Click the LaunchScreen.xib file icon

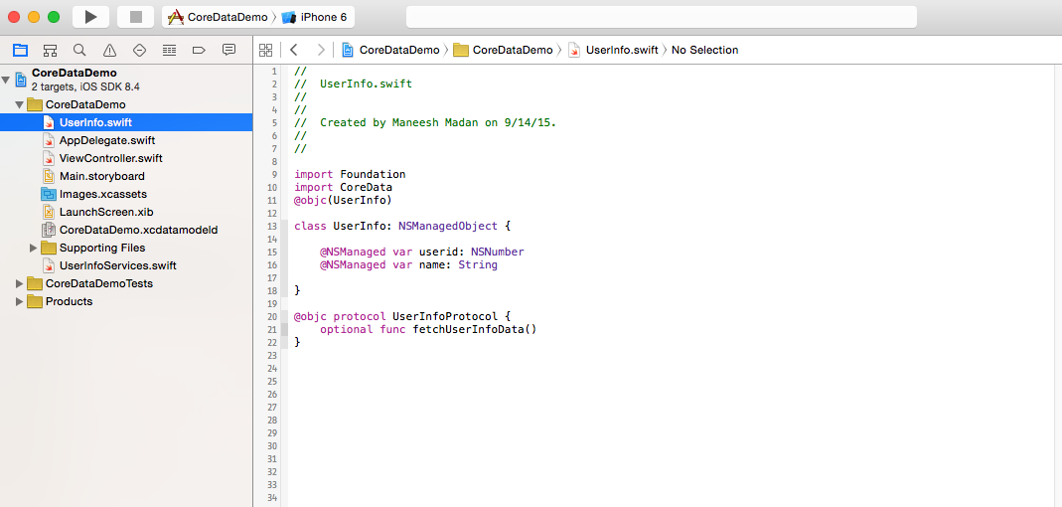[48, 212]
